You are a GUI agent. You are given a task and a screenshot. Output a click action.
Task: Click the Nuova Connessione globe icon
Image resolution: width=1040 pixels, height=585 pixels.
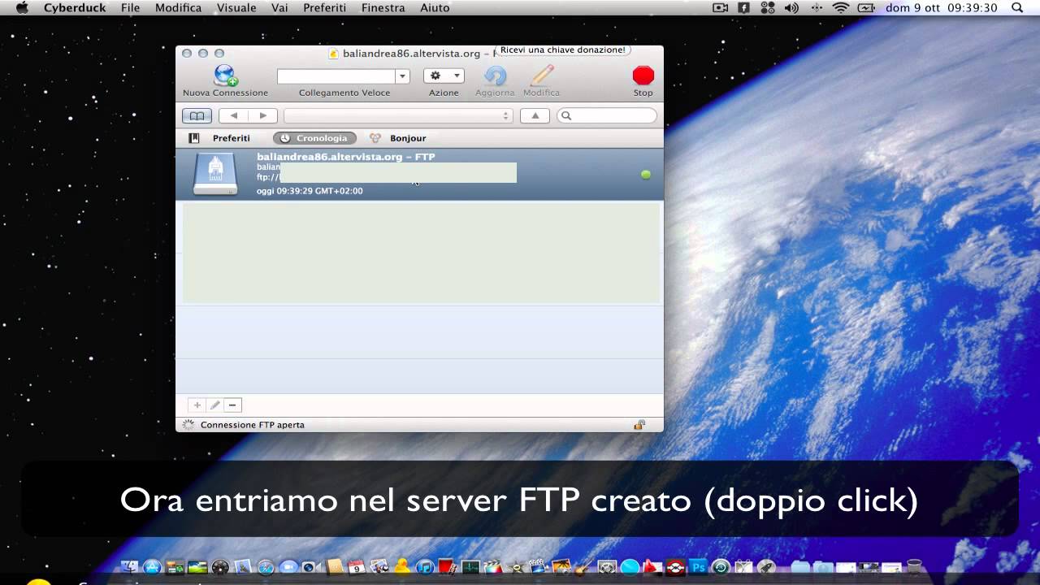[225, 76]
